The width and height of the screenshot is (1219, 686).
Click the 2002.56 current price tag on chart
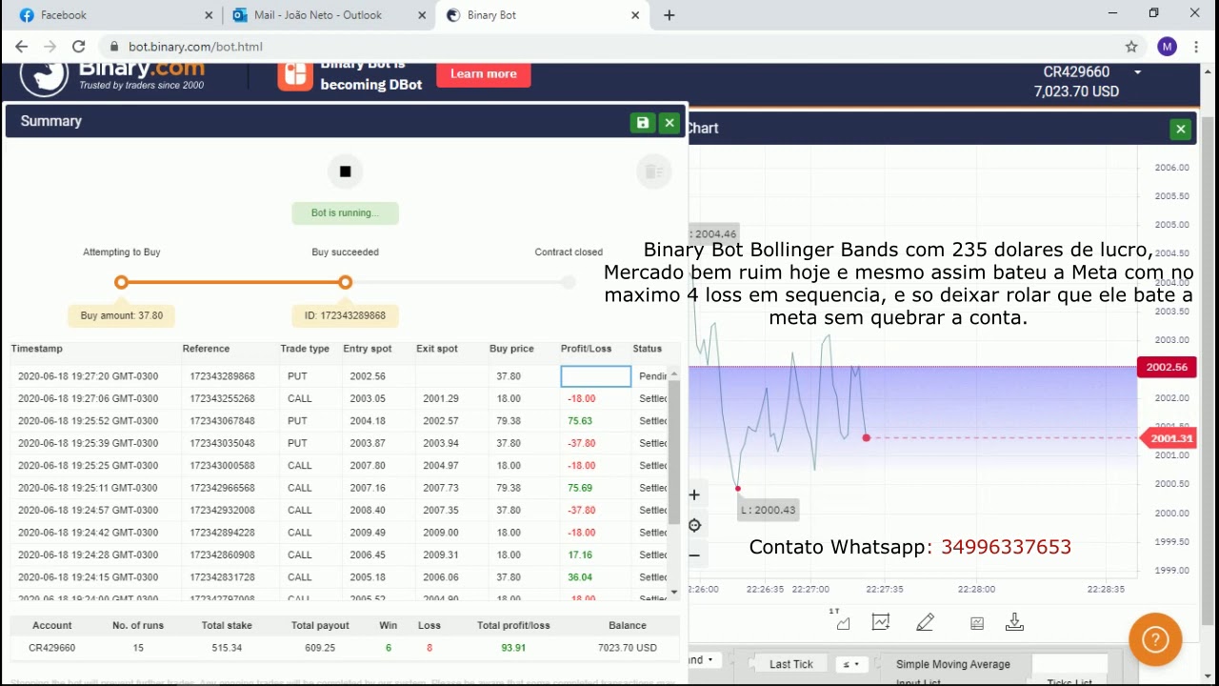(x=1166, y=367)
